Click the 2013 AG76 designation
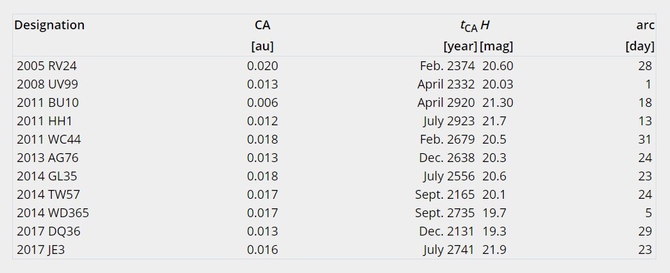 point(48,158)
